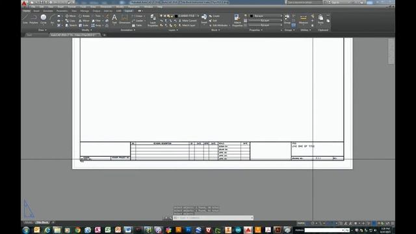Switch to the Home ribbon tab
Screen dimensions: 416x234
[x=27, y=11]
